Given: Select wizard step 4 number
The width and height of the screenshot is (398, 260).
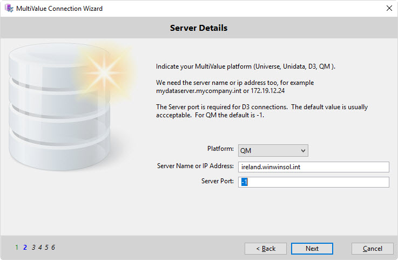Looking at the screenshot, I should (40, 247).
